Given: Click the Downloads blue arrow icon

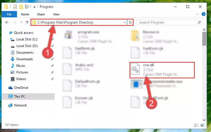Looking at the screenshot, I should (13, 59).
